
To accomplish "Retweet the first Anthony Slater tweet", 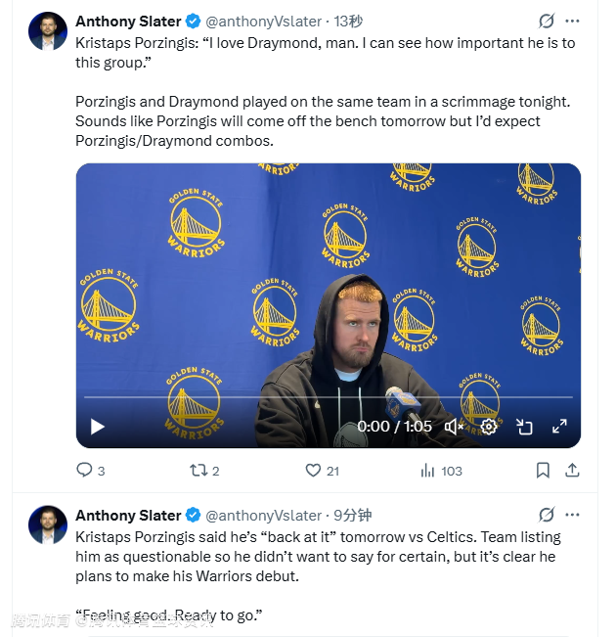I will (x=198, y=471).
